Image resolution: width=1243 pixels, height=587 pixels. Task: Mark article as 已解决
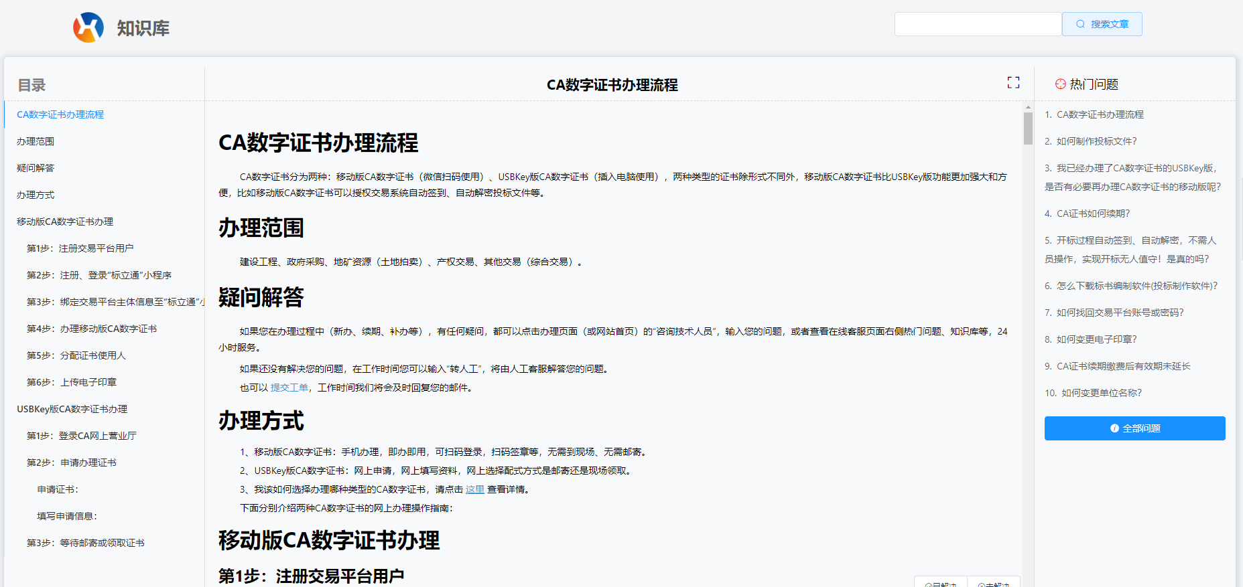click(x=941, y=584)
